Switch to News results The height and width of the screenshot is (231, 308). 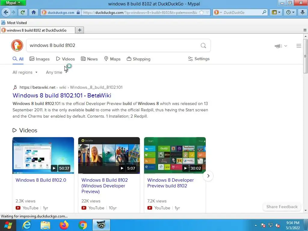(x=89, y=59)
